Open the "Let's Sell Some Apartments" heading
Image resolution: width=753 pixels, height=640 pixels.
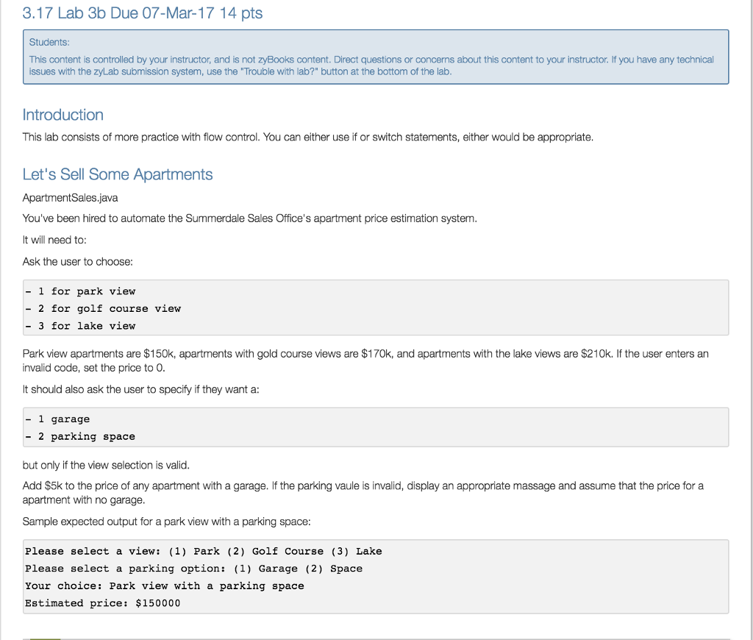click(118, 174)
